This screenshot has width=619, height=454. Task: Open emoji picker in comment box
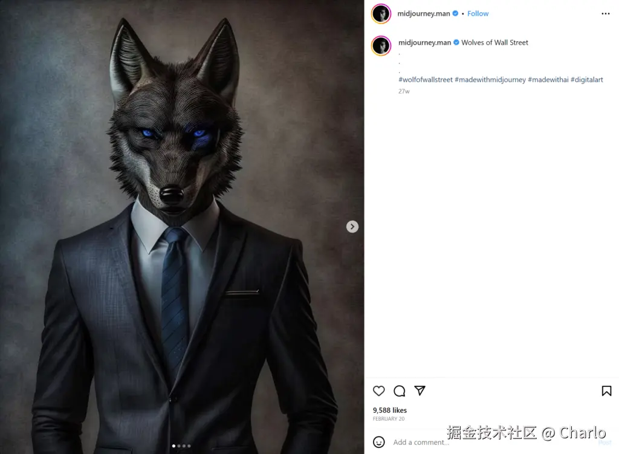[378, 442]
